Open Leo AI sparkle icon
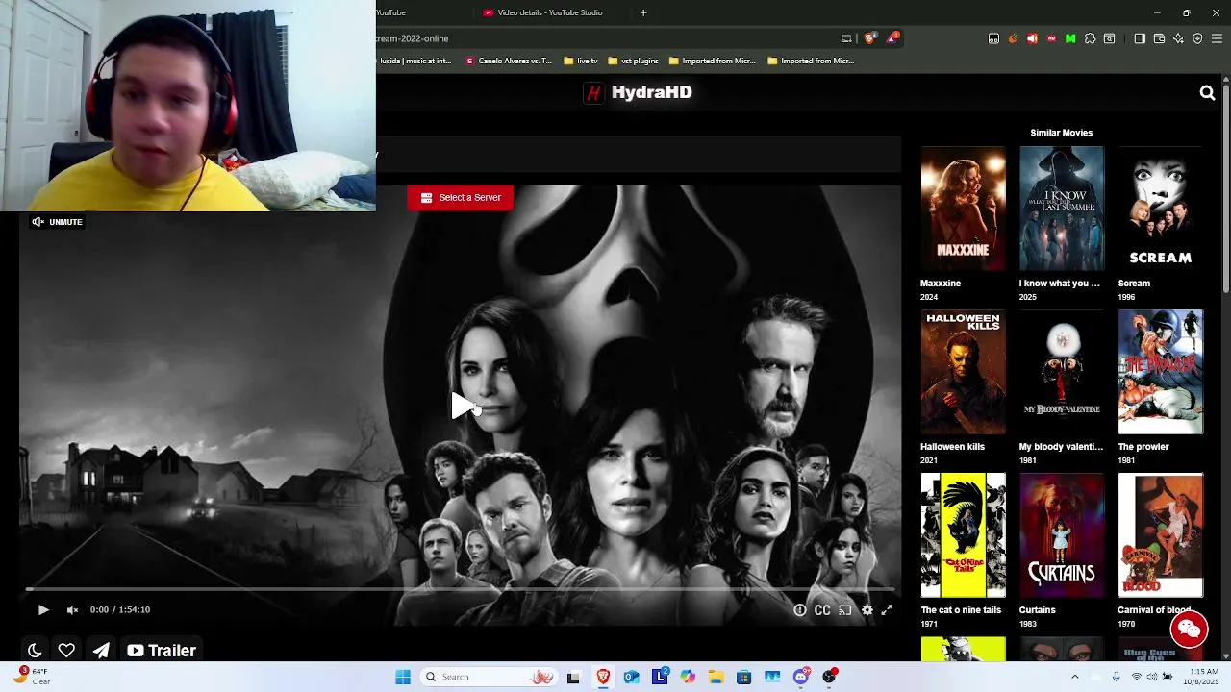This screenshot has height=692, width=1231. point(1178,38)
